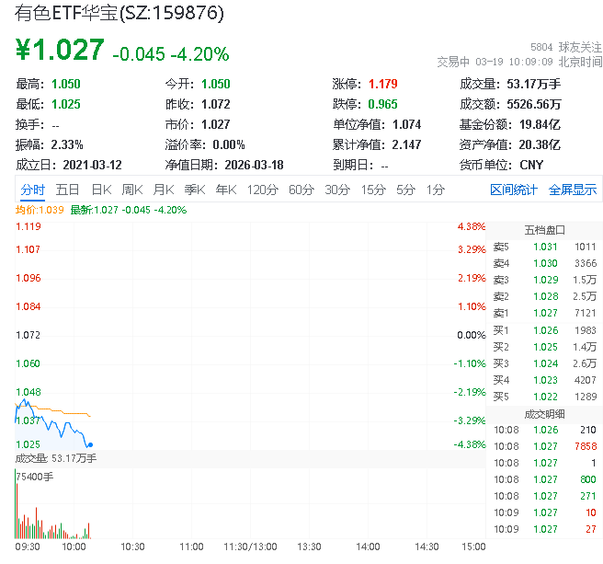This screenshot has height=564, width=603.
Task: Select the 分时 chart tab
Action: (x=33, y=190)
